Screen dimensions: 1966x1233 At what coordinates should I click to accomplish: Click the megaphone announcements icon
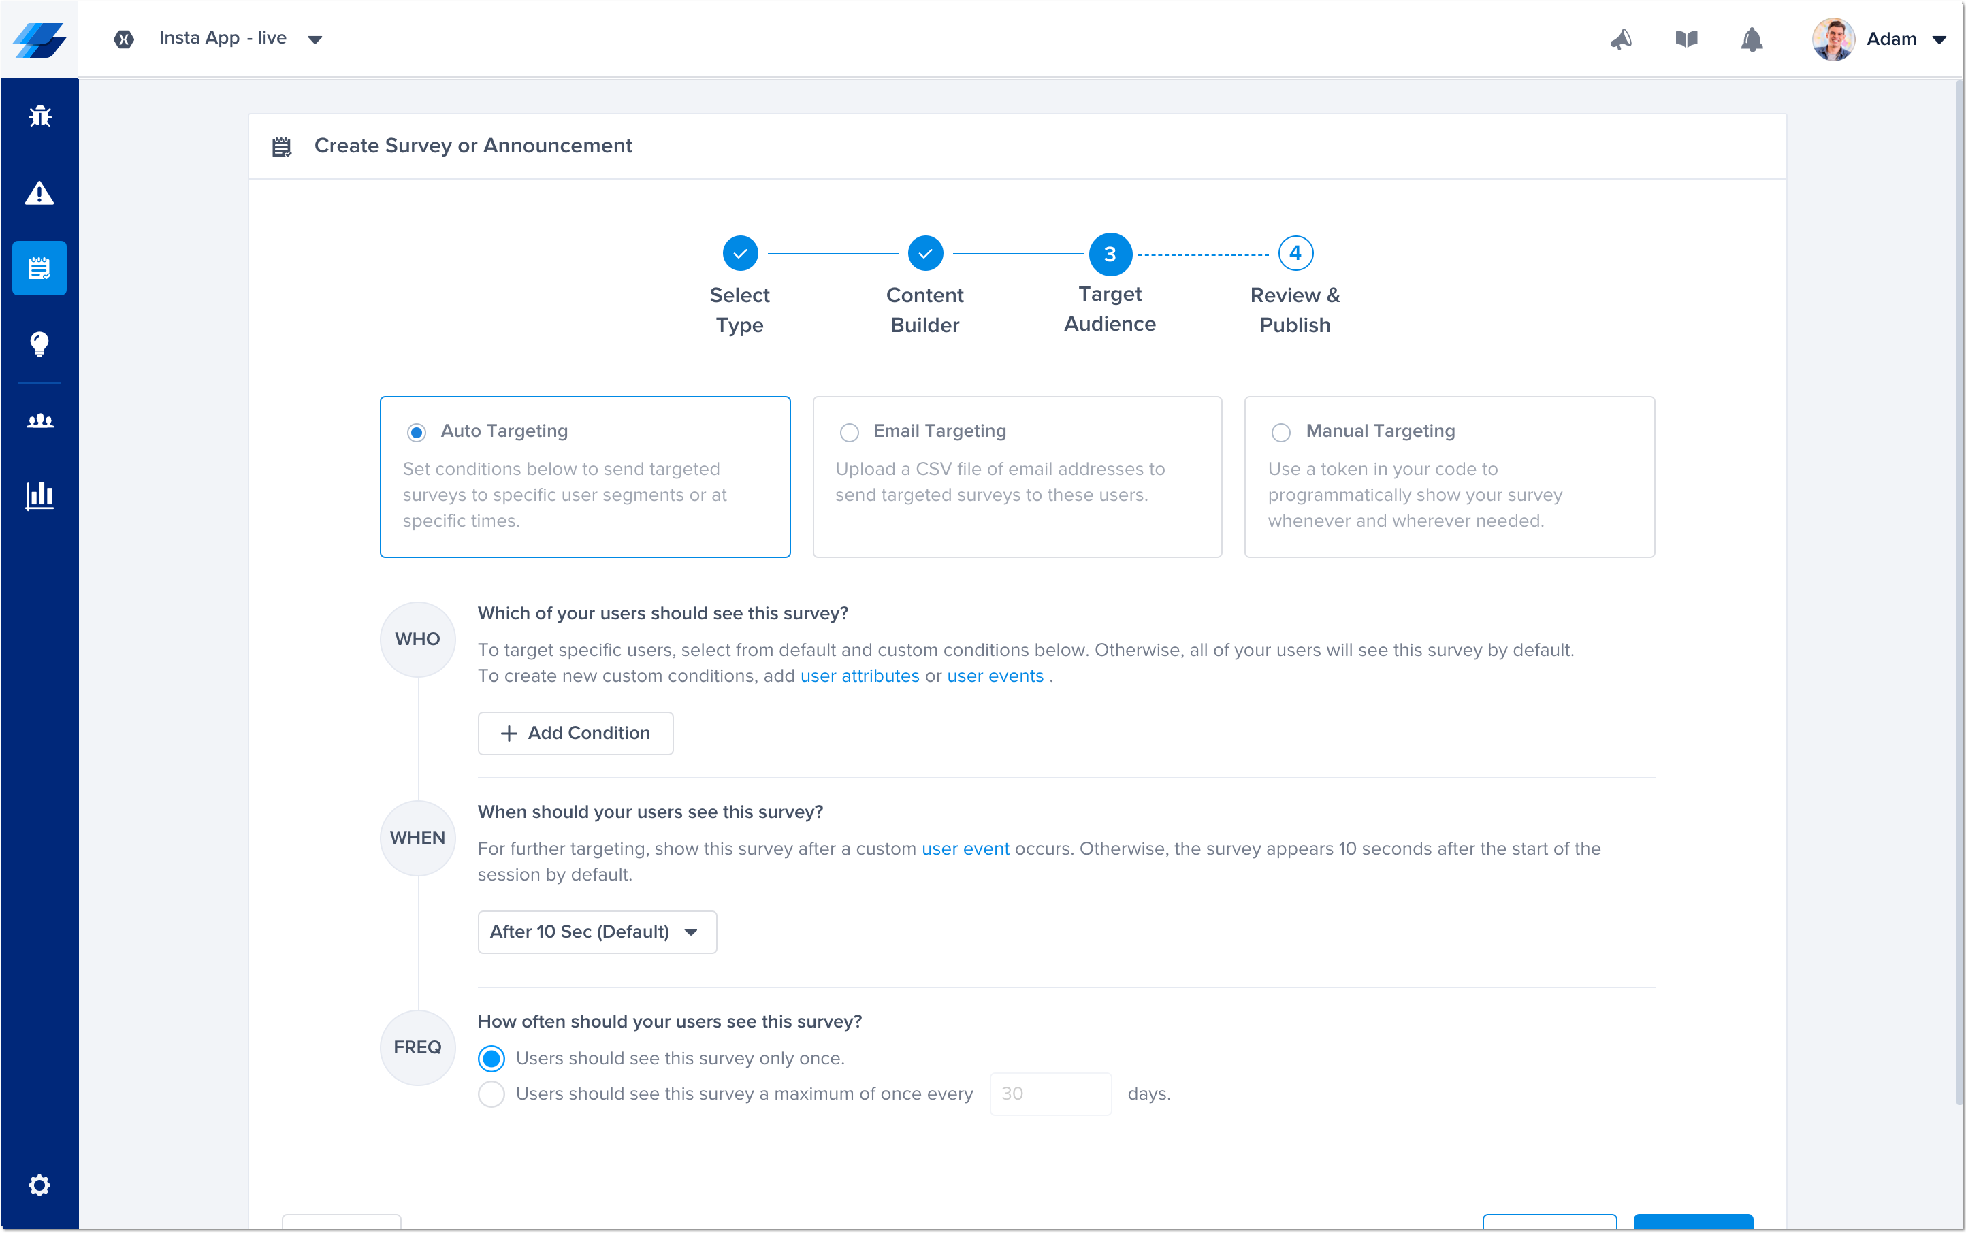(1621, 39)
